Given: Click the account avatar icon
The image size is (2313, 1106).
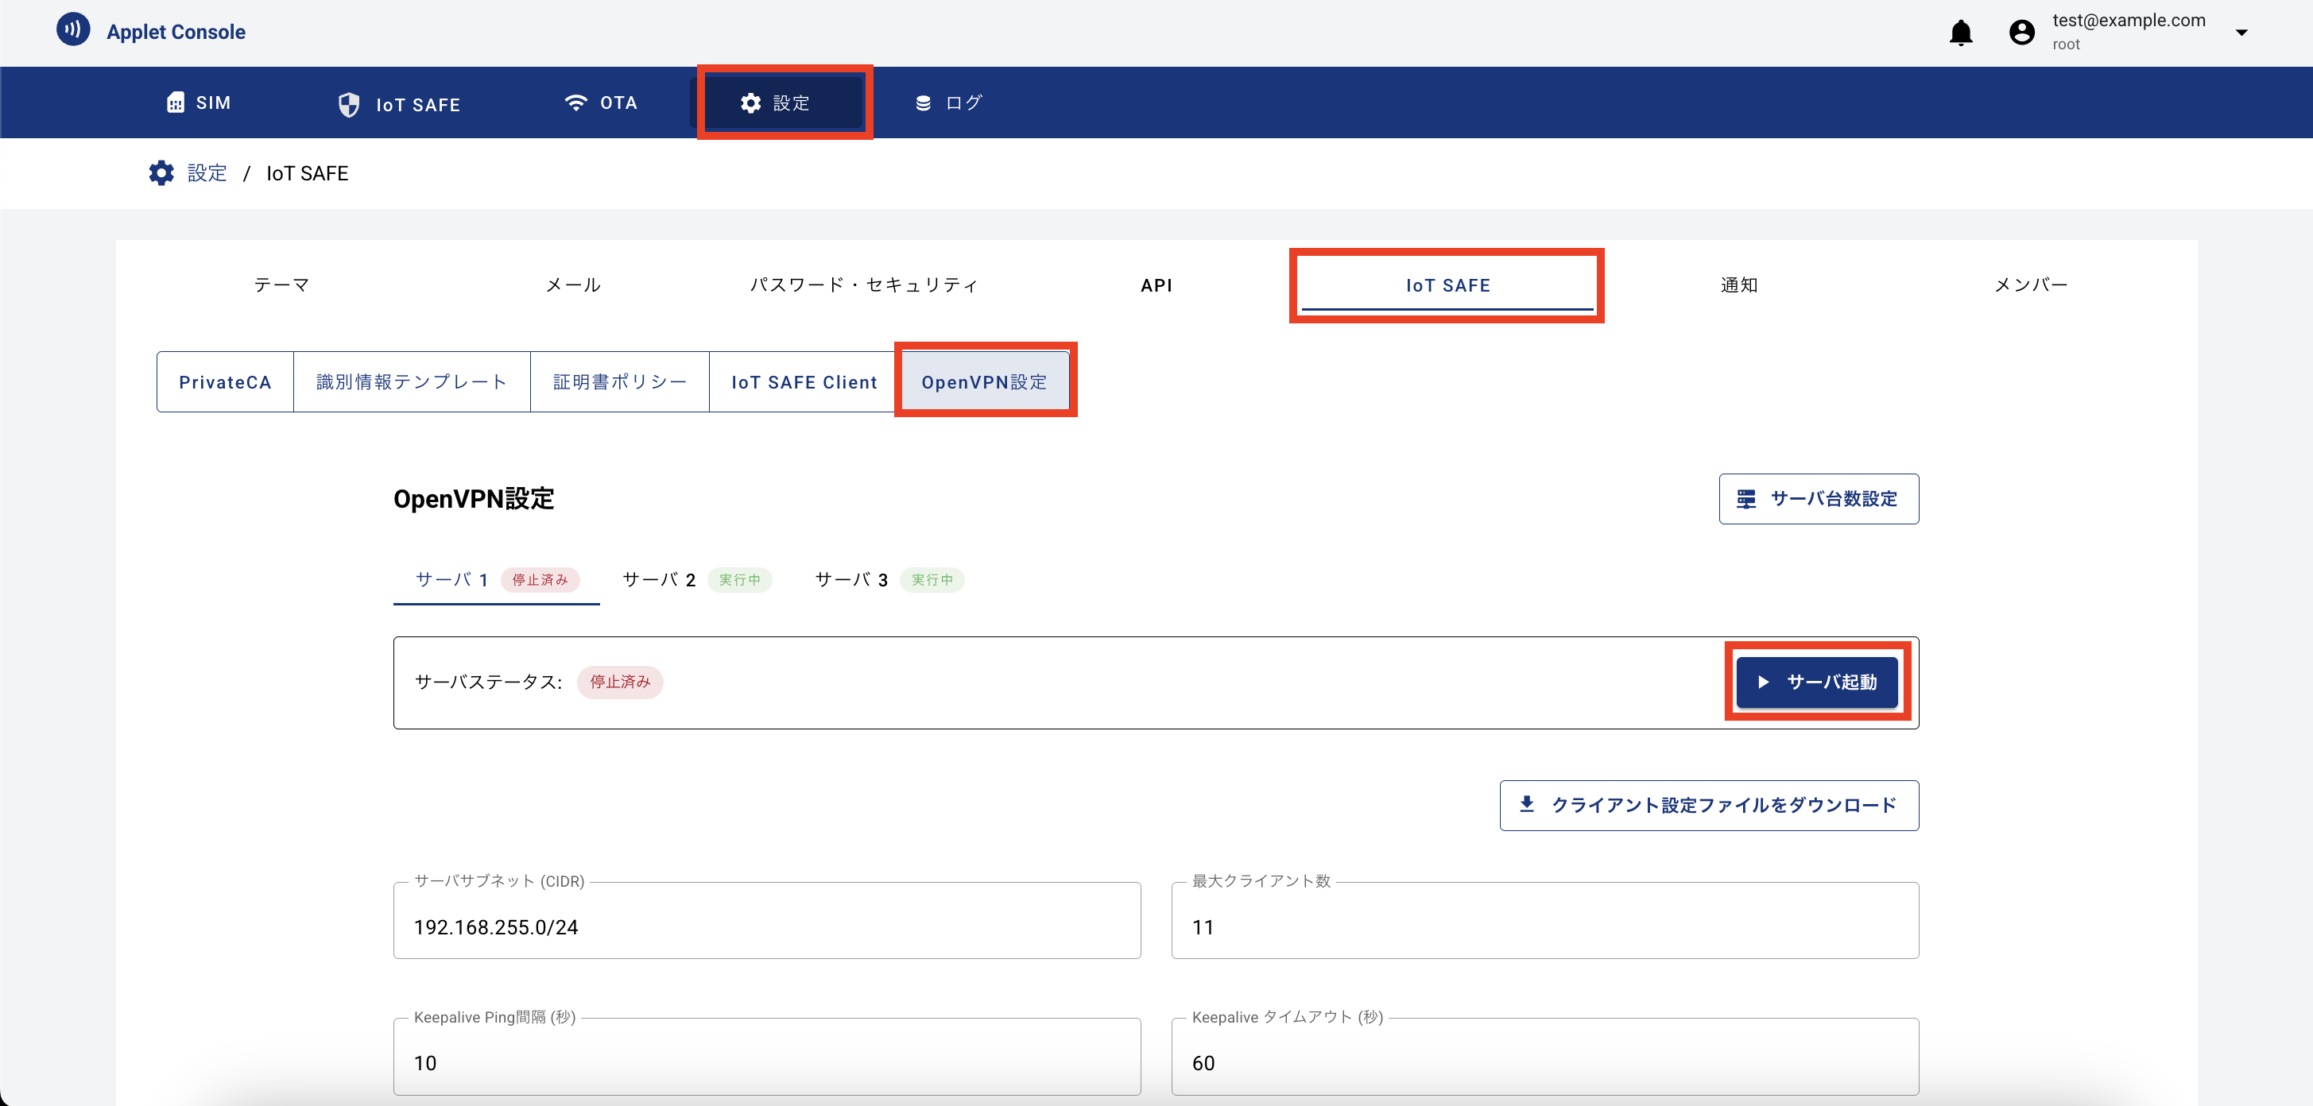Looking at the screenshot, I should 2021,32.
